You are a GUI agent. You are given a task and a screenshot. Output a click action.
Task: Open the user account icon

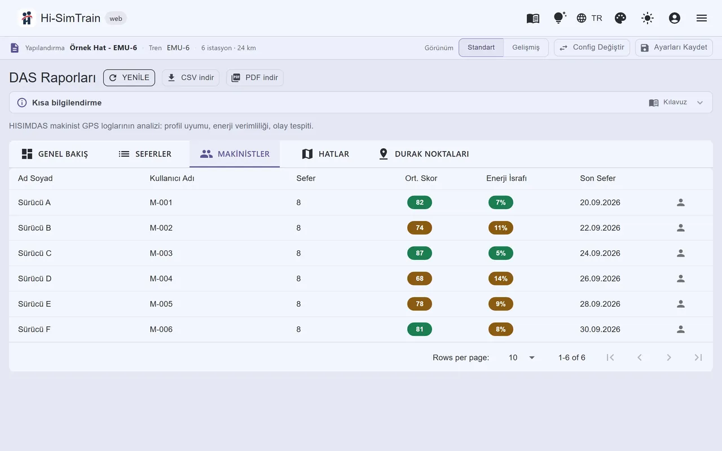(675, 18)
